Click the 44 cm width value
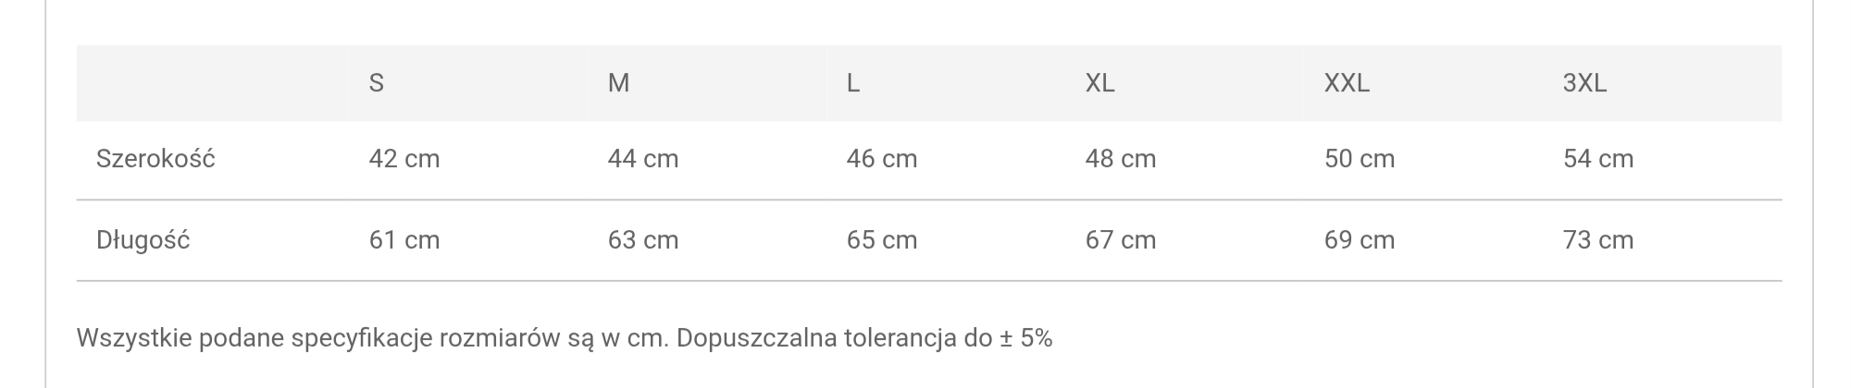This screenshot has width=1851, height=388. pyautogui.click(x=643, y=159)
